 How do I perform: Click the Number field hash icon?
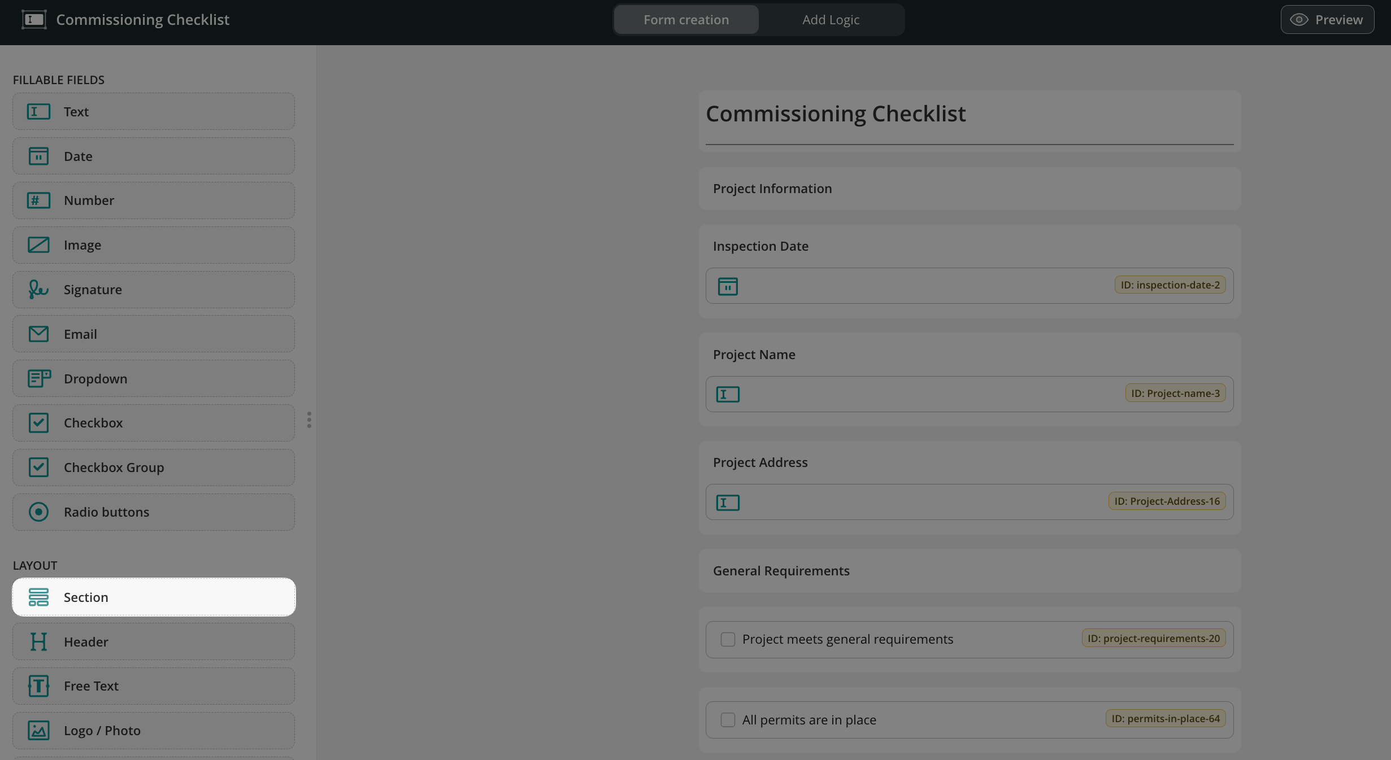coord(38,200)
